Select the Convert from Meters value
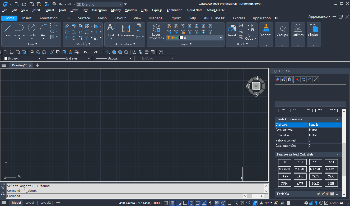 pos(325,130)
